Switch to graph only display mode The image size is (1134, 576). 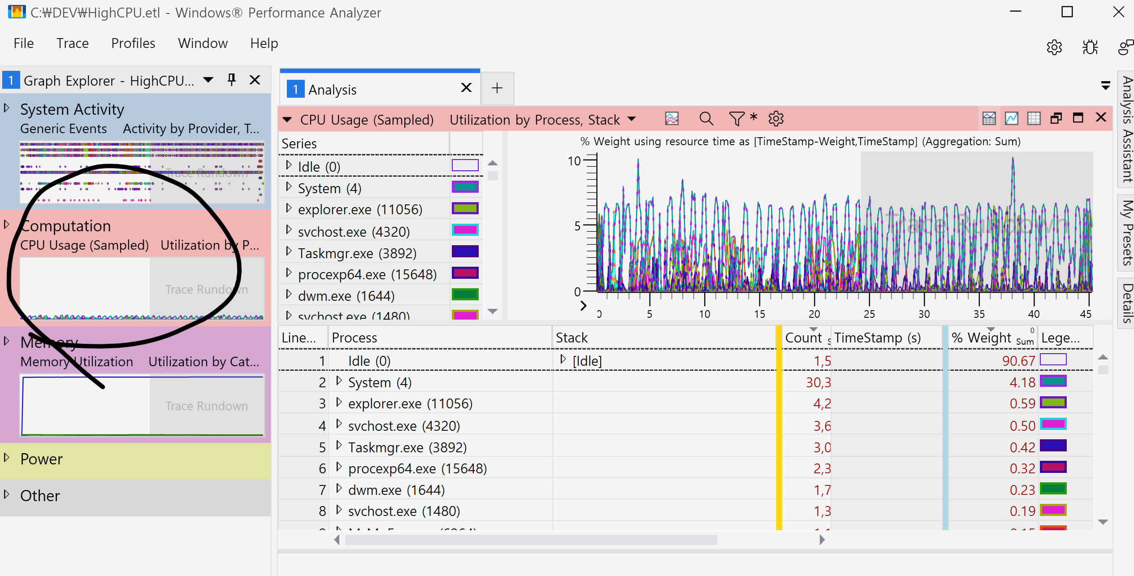[x=1011, y=118]
